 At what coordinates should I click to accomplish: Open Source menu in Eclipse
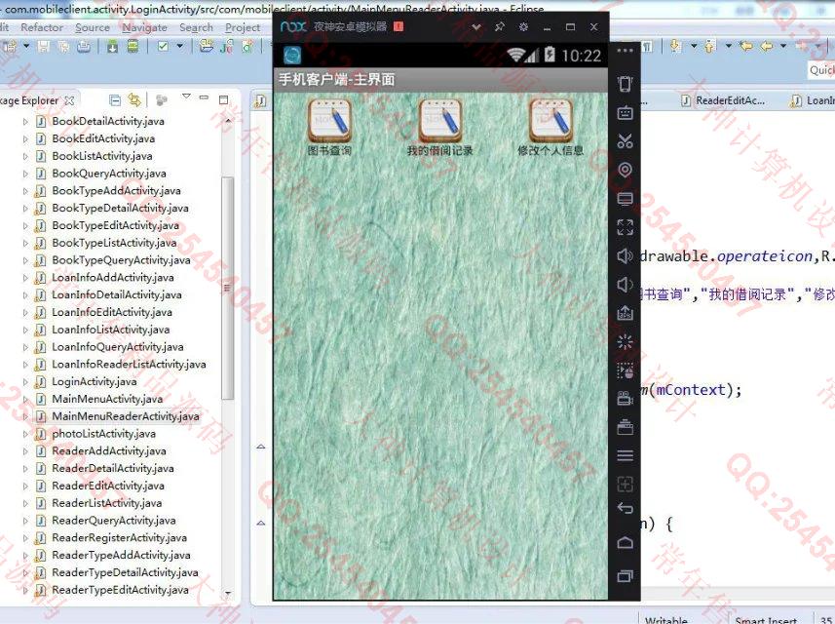tap(93, 27)
